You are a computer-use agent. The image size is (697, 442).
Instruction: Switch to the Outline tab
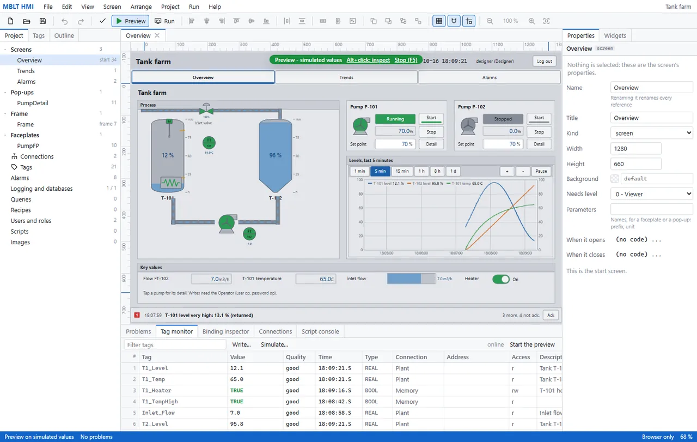tap(64, 35)
